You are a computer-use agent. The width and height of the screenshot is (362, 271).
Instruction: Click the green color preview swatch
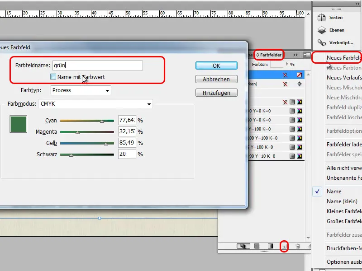pyautogui.click(x=19, y=124)
